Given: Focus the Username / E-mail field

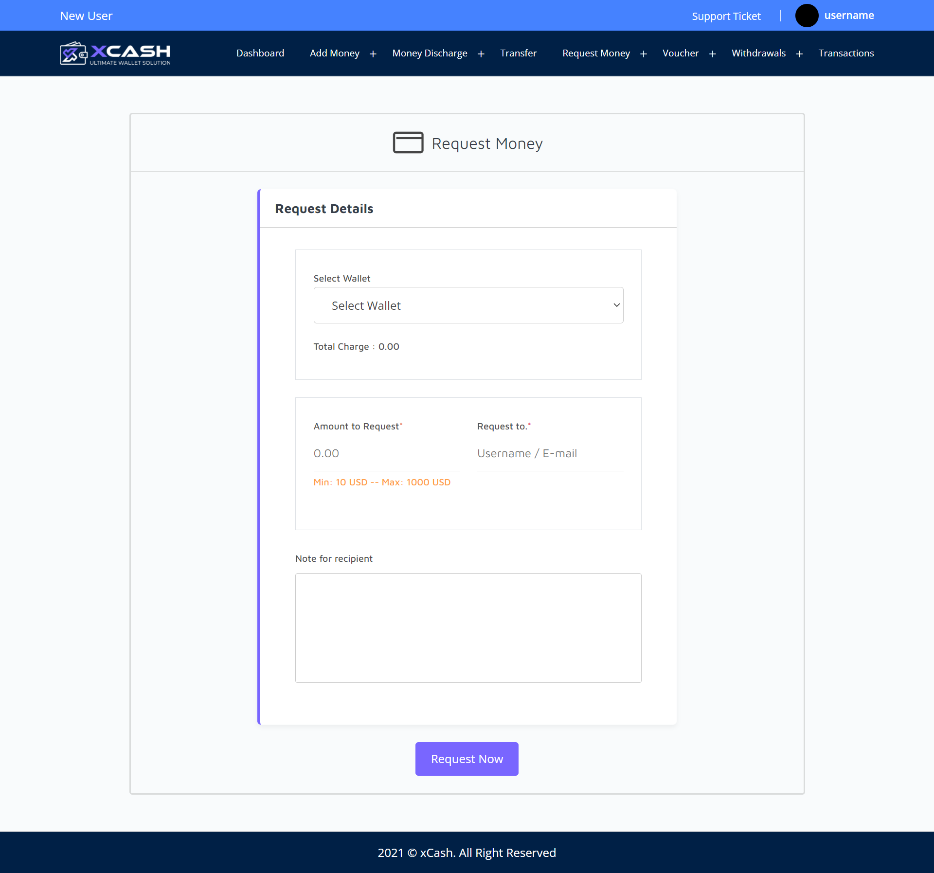Looking at the screenshot, I should [550, 454].
